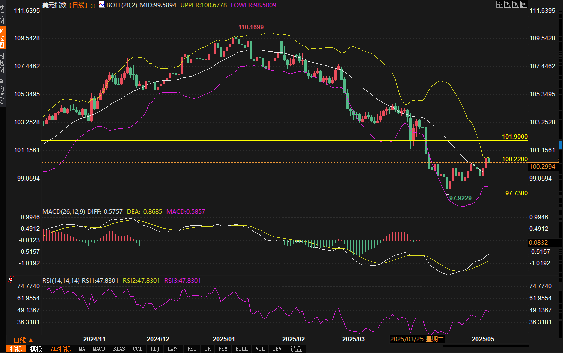563x353 pixels.
Task: Click the orange circle-plus icon beside 日线
Action: coord(93,6)
